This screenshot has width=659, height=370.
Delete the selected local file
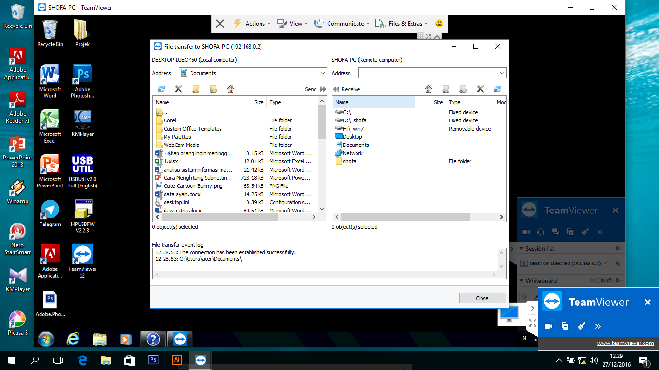point(178,89)
